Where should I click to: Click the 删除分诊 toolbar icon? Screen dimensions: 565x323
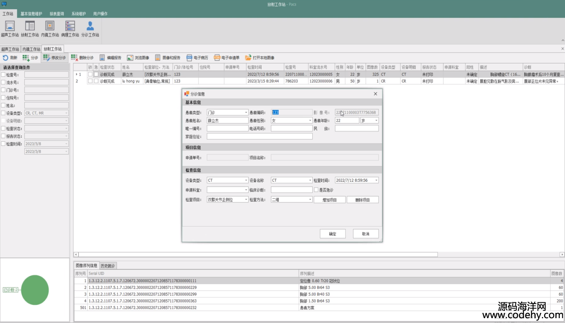(x=75, y=58)
